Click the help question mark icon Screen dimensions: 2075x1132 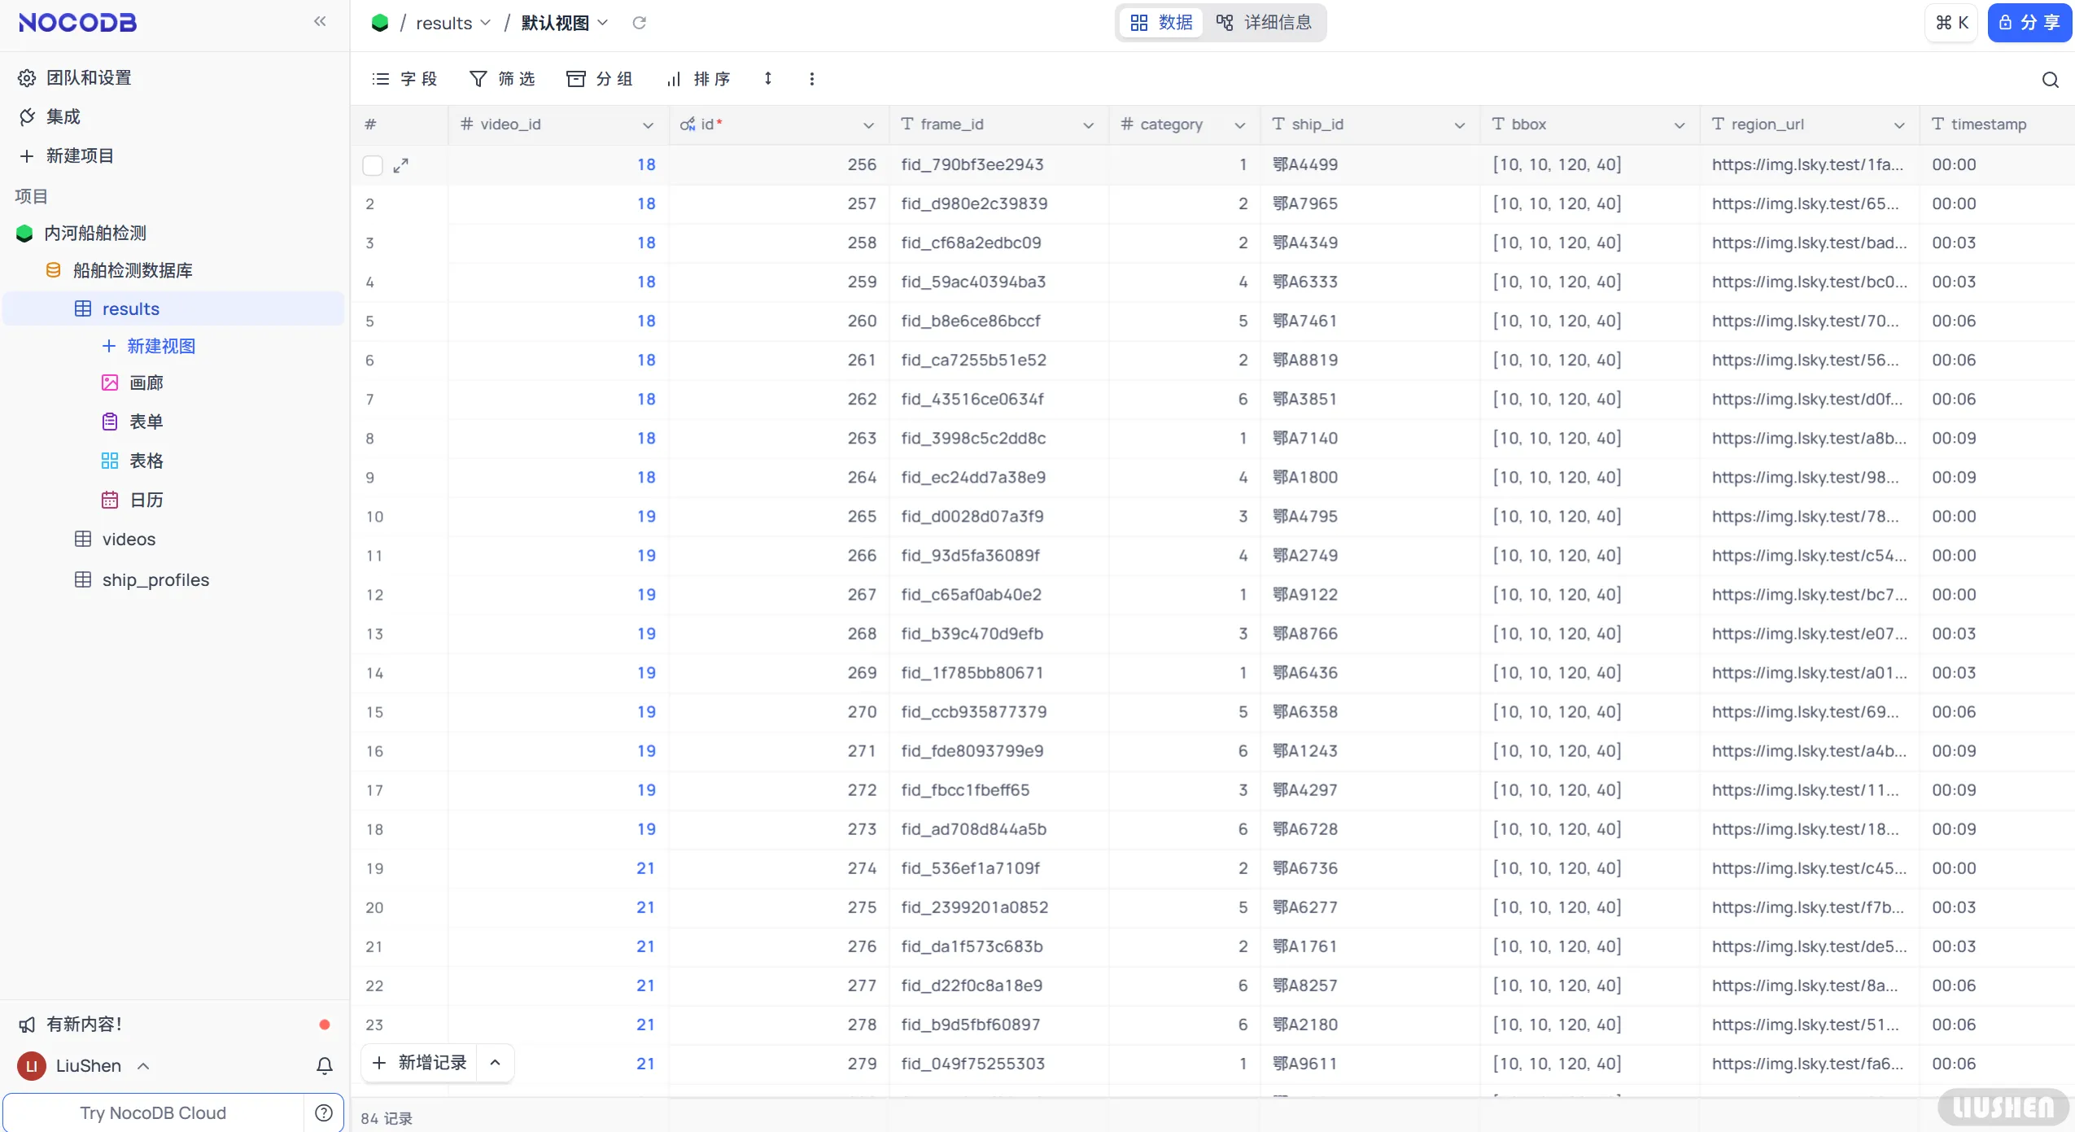pos(324,1112)
